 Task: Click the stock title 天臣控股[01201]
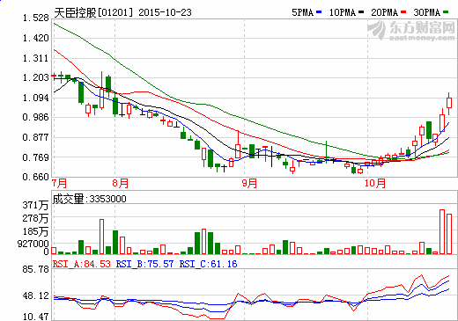[93, 12]
